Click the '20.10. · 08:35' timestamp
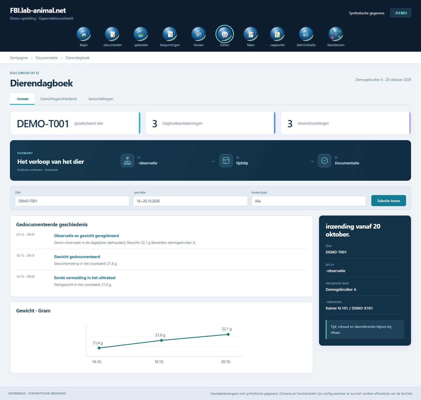421x400 pixels. point(25,234)
